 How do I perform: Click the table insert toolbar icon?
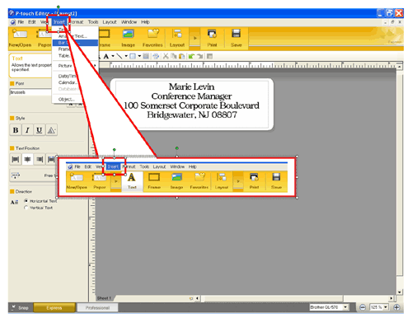[146, 57]
